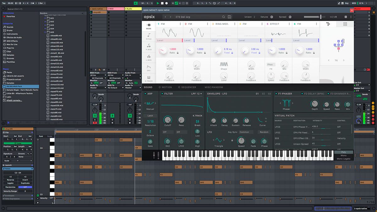Screen dimensions: 377x212
Task: Toggle the F3-SHIMMER effect power
Action: click(328, 94)
